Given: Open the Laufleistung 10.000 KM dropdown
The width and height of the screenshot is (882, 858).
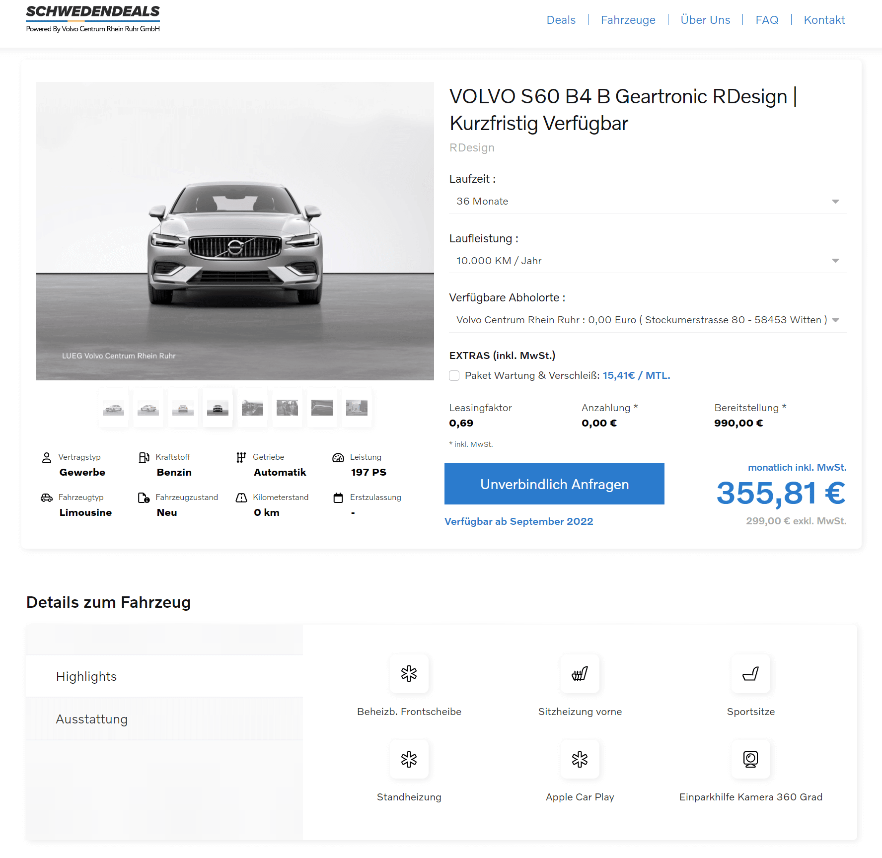Looking at the screenshot, I should 648,261.
